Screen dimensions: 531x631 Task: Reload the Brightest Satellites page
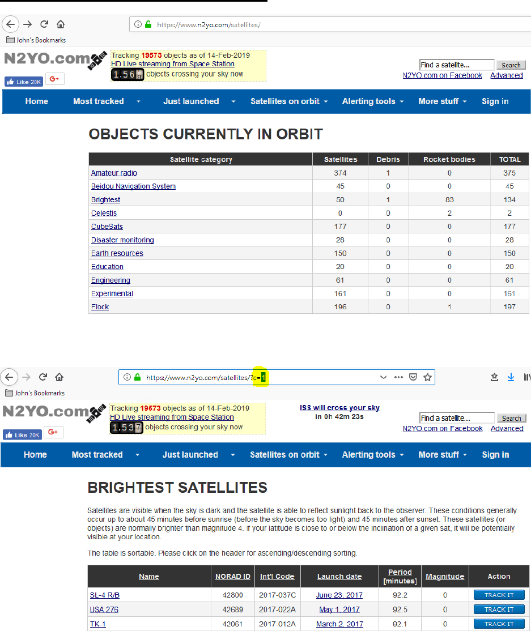43,377
